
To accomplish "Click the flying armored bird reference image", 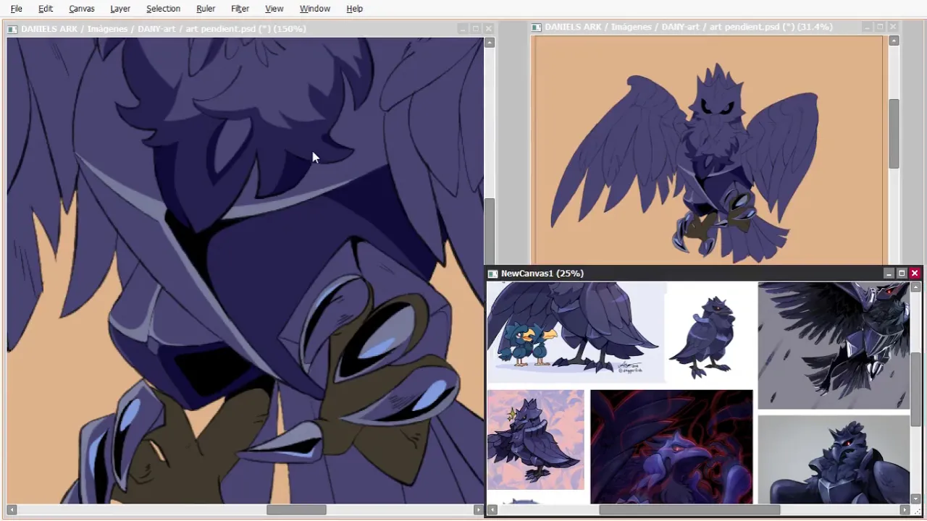I will coord(834,346).
